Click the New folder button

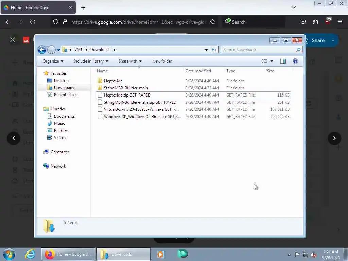click(x=162, y=61)
